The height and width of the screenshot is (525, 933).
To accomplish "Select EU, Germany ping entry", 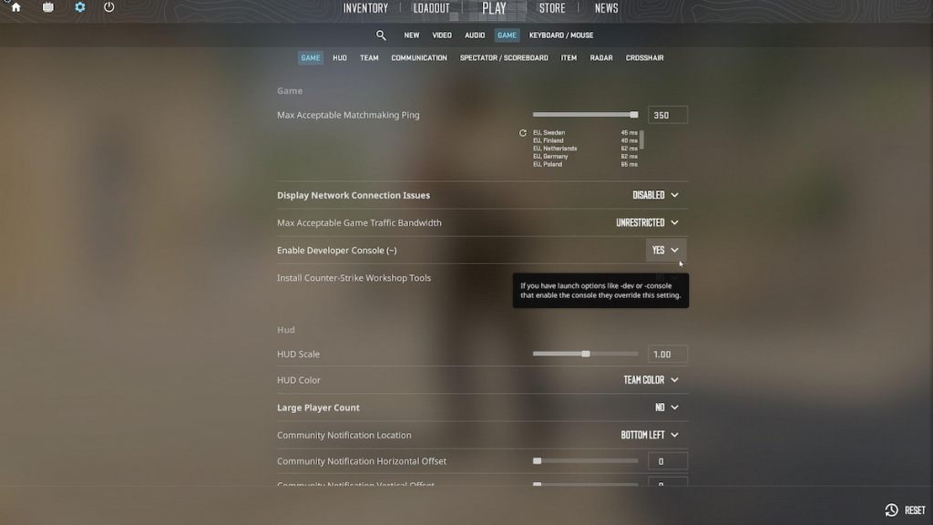I will (585, 156).
